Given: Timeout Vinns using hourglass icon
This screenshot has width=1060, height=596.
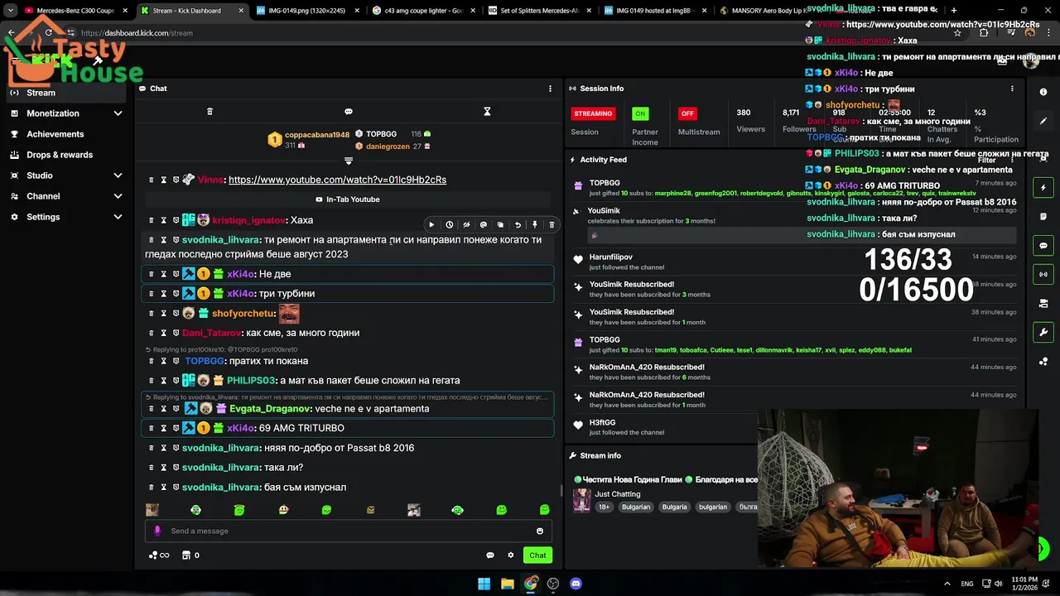Looking at the screenshot, I should pyautogui.click(x=163, y=180).
